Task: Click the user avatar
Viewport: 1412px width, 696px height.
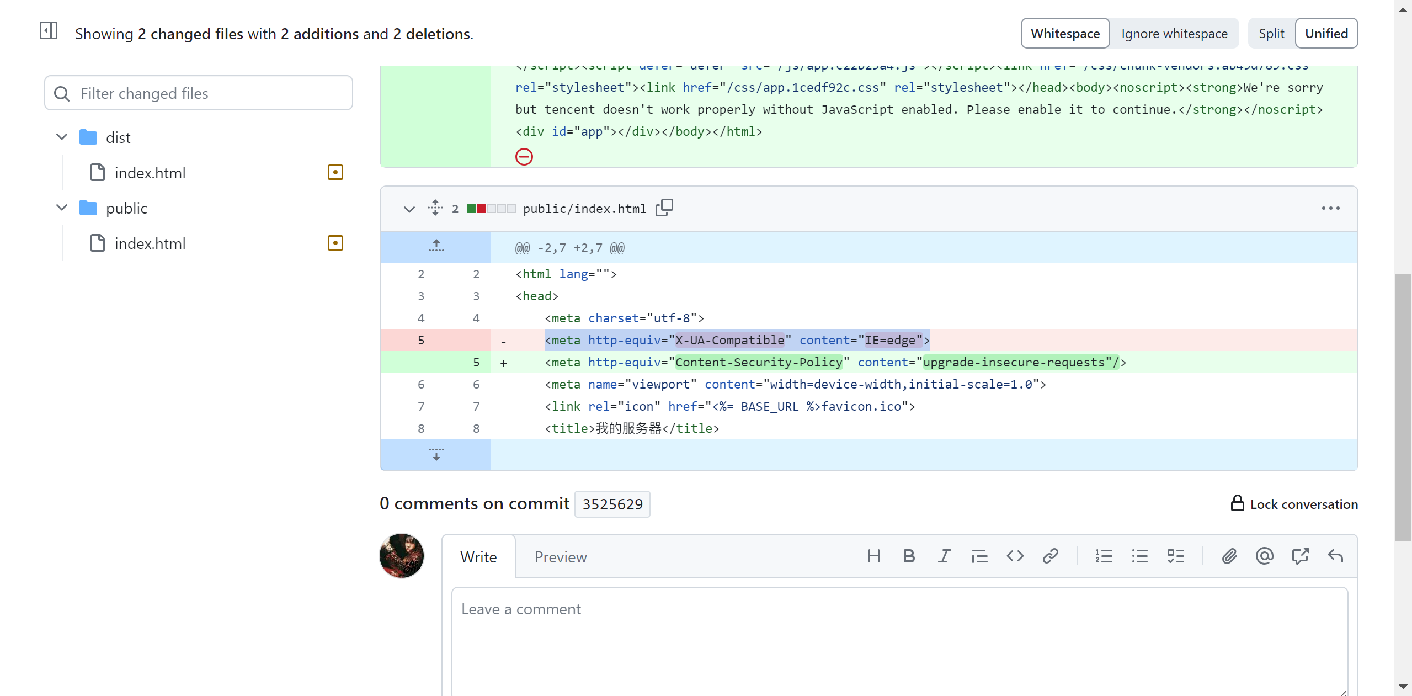Action: [402, 556]
